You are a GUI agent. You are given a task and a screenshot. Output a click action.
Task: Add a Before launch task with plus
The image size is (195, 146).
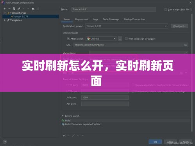click(x=64, y=135)
